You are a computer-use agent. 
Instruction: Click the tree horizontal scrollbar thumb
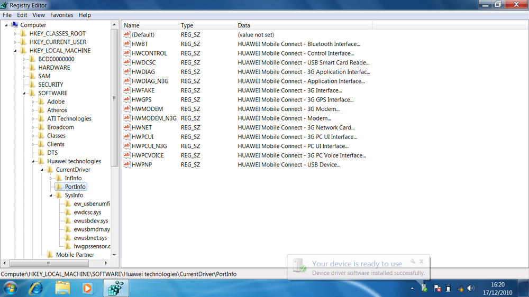click(49, 263)
